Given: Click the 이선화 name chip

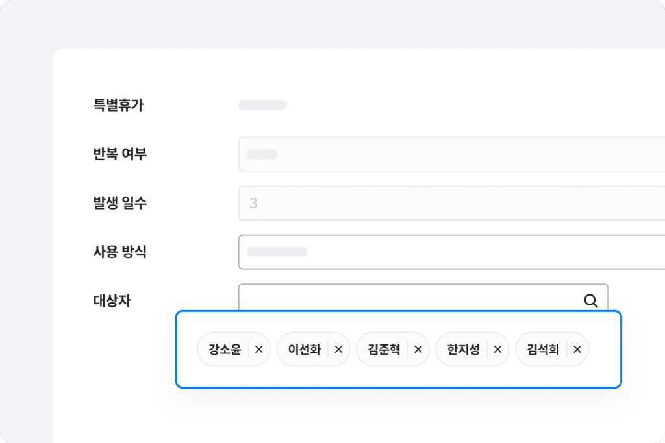Looking at the screenshot, I should click(x=305, y=350).
